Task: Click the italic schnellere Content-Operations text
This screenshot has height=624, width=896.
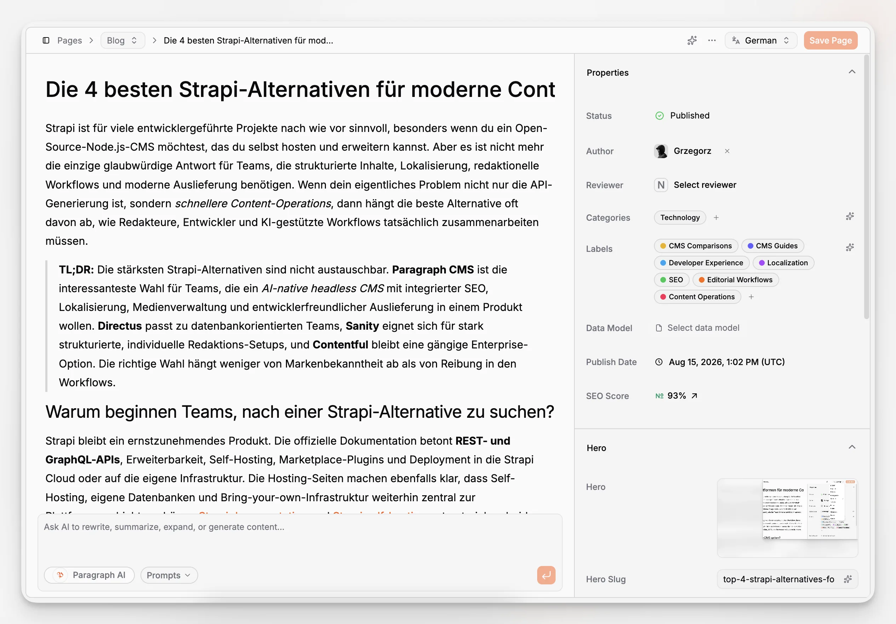Action: (253, 204)
